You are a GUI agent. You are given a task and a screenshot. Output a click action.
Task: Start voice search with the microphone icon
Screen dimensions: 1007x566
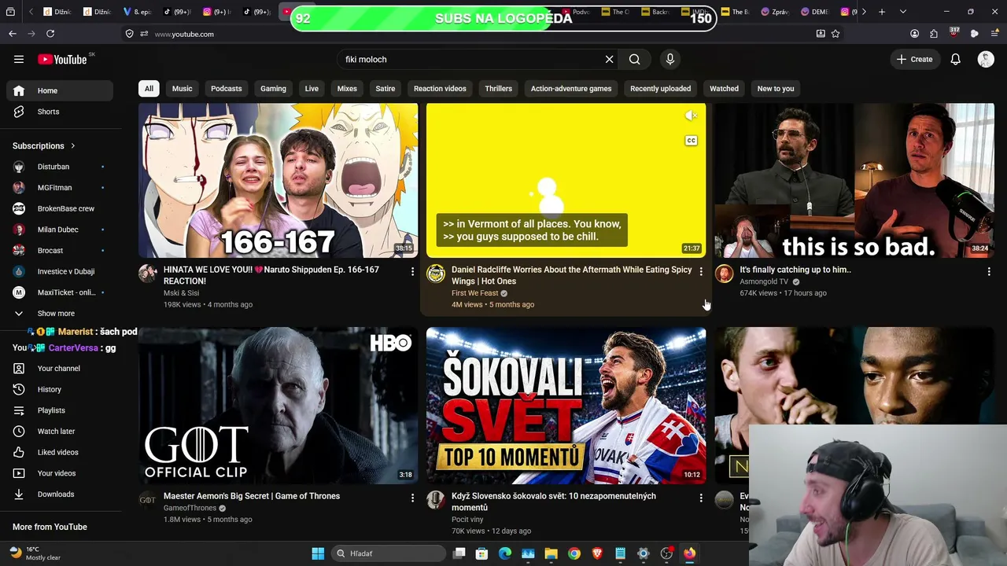pos(670,59)
